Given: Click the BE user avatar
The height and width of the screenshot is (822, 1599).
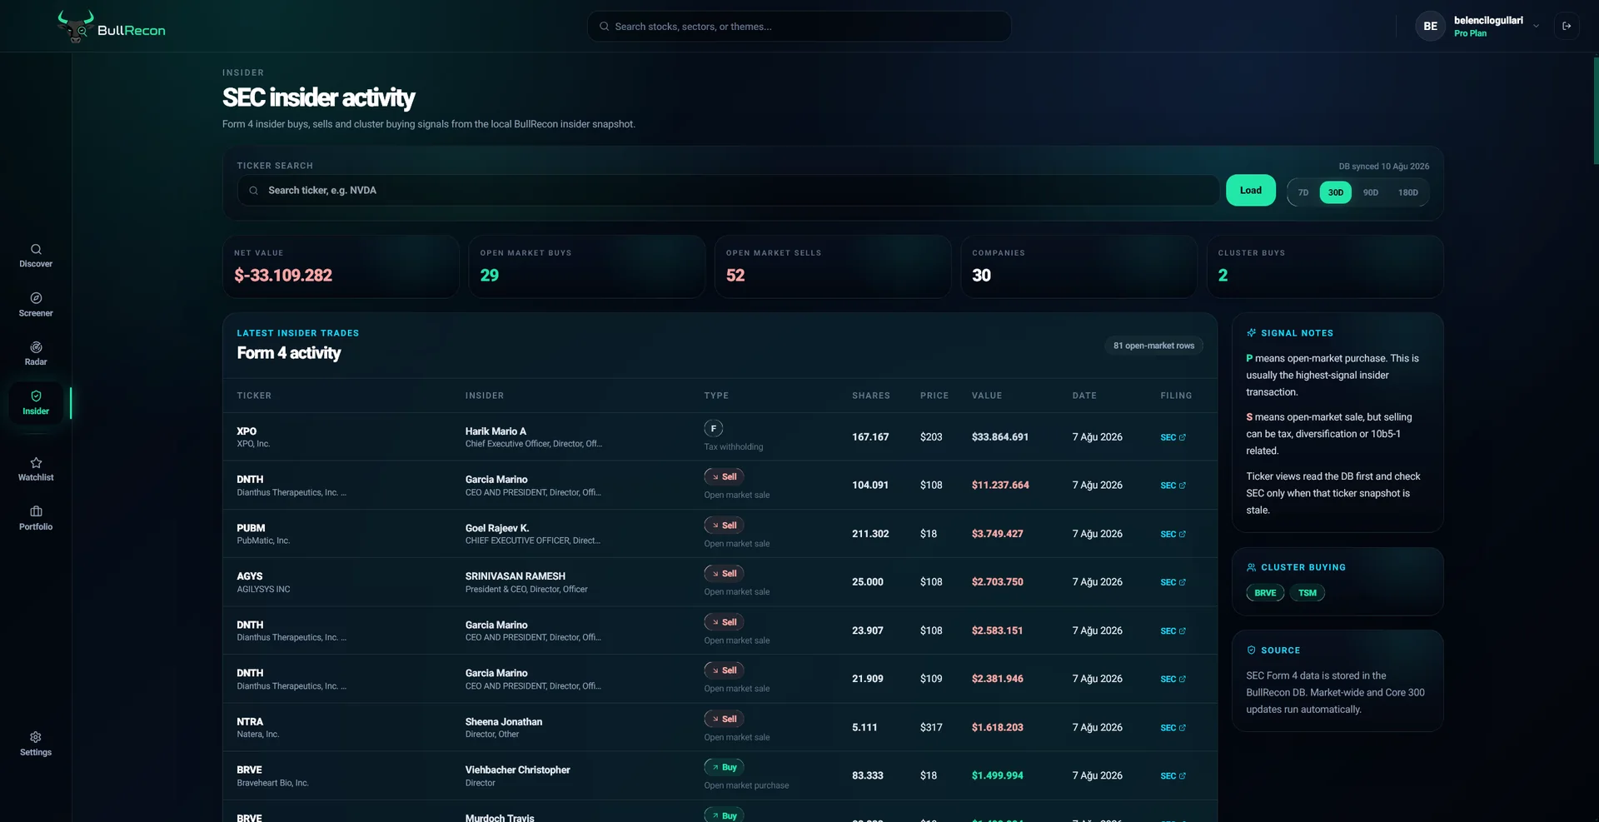Looking at the screenshot, I should tap(1430, 26).
